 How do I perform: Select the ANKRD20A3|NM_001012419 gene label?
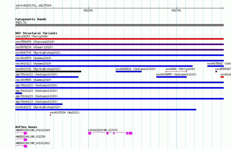33,130
